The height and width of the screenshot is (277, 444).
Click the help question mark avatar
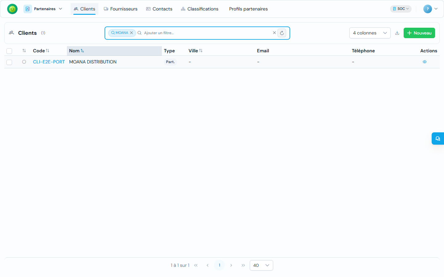(x=427, y=9)
